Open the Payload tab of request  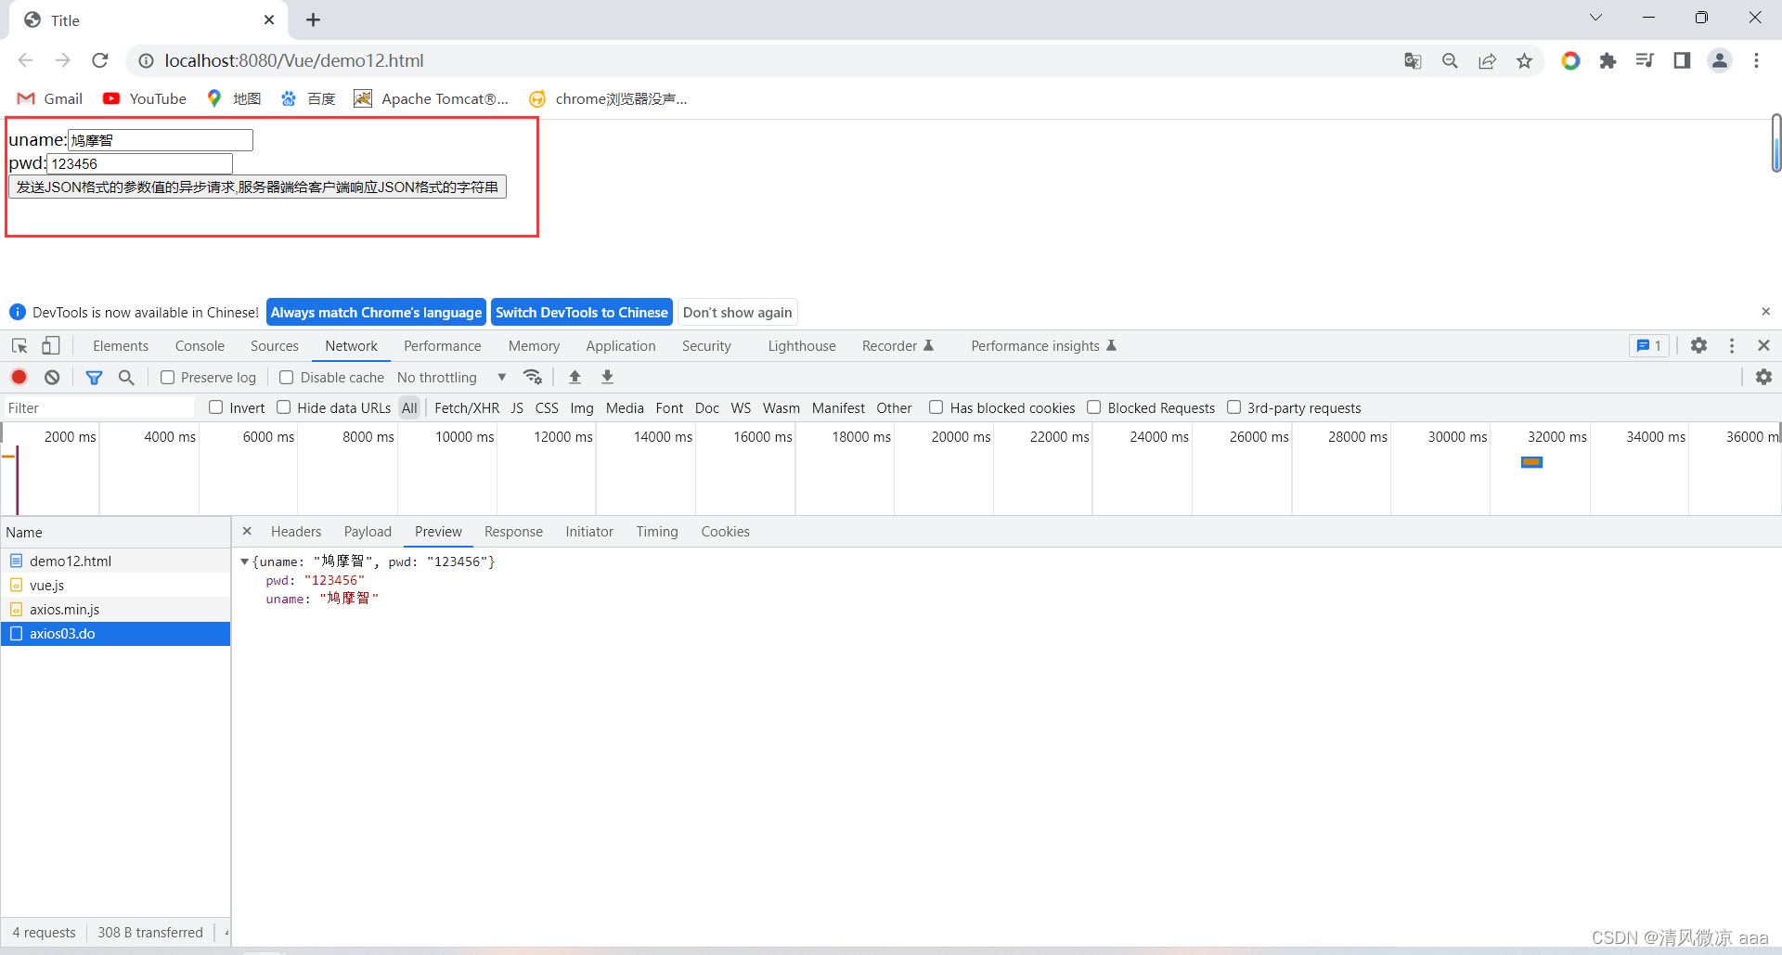click(x=368, y=531)
